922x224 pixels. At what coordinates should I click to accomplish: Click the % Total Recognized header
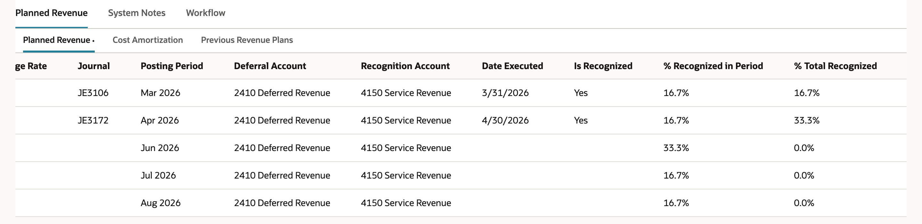click(835, 66)
